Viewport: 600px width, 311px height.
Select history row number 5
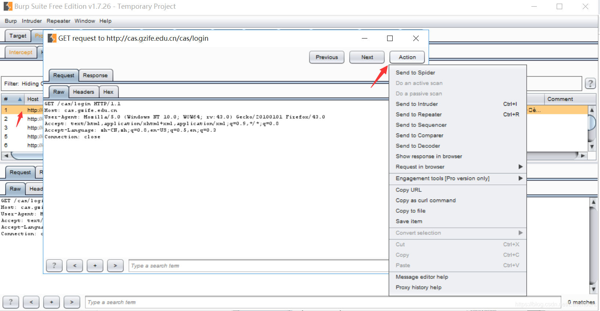coord(22,136)
